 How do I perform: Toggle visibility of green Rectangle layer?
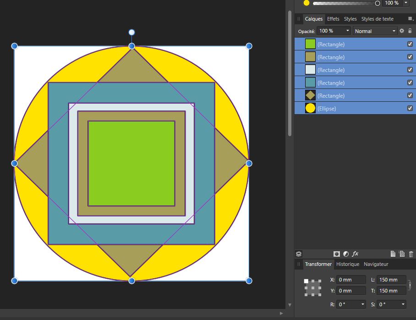(410, 44)
